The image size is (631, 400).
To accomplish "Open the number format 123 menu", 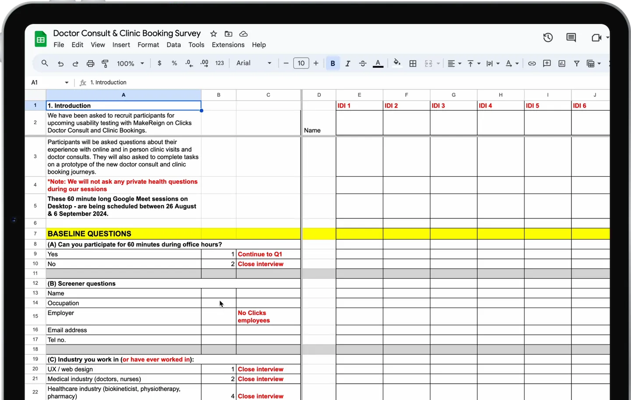I will (220, 63).
